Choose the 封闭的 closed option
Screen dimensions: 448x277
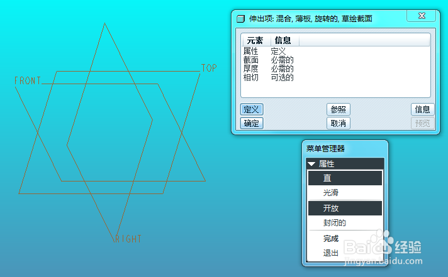345,223
